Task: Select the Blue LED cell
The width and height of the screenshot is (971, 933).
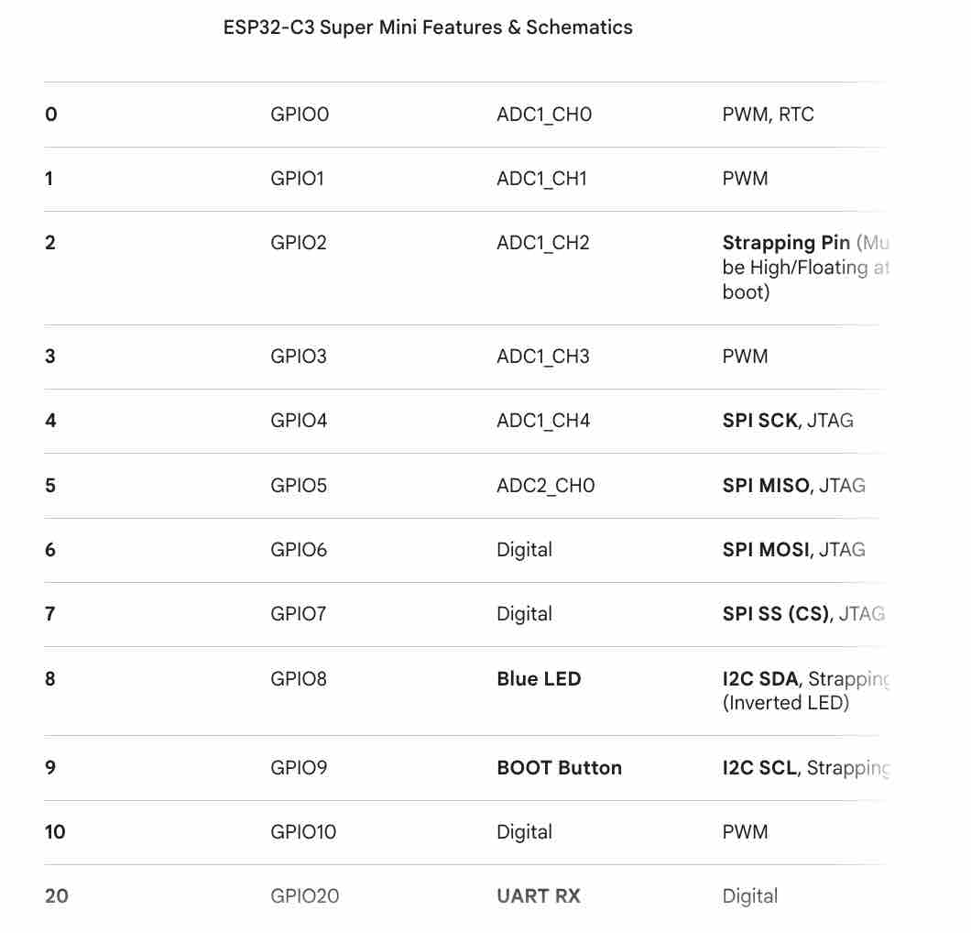Action: [x=539, y=679]
